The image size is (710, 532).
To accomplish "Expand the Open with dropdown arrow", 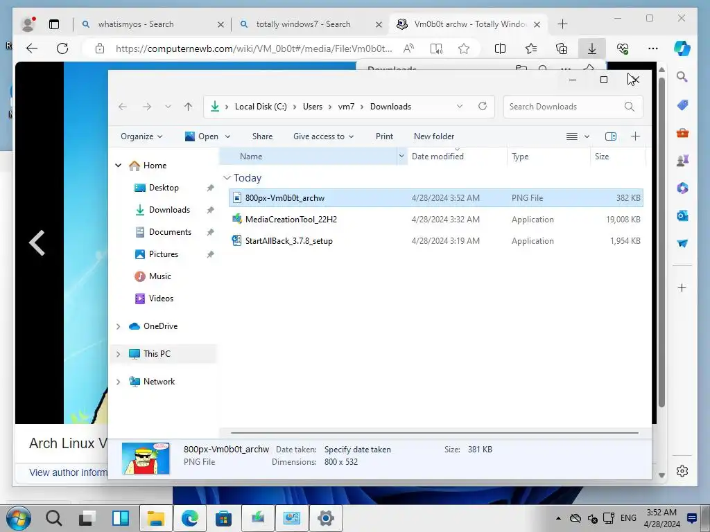I will pyautogui.click(x=227, y=136).
